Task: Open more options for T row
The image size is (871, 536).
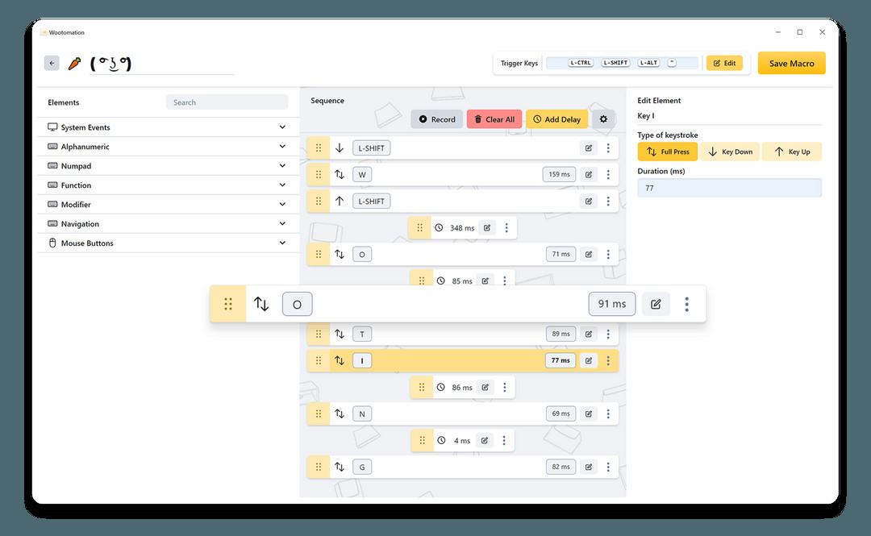Action: tap(608, 334)
